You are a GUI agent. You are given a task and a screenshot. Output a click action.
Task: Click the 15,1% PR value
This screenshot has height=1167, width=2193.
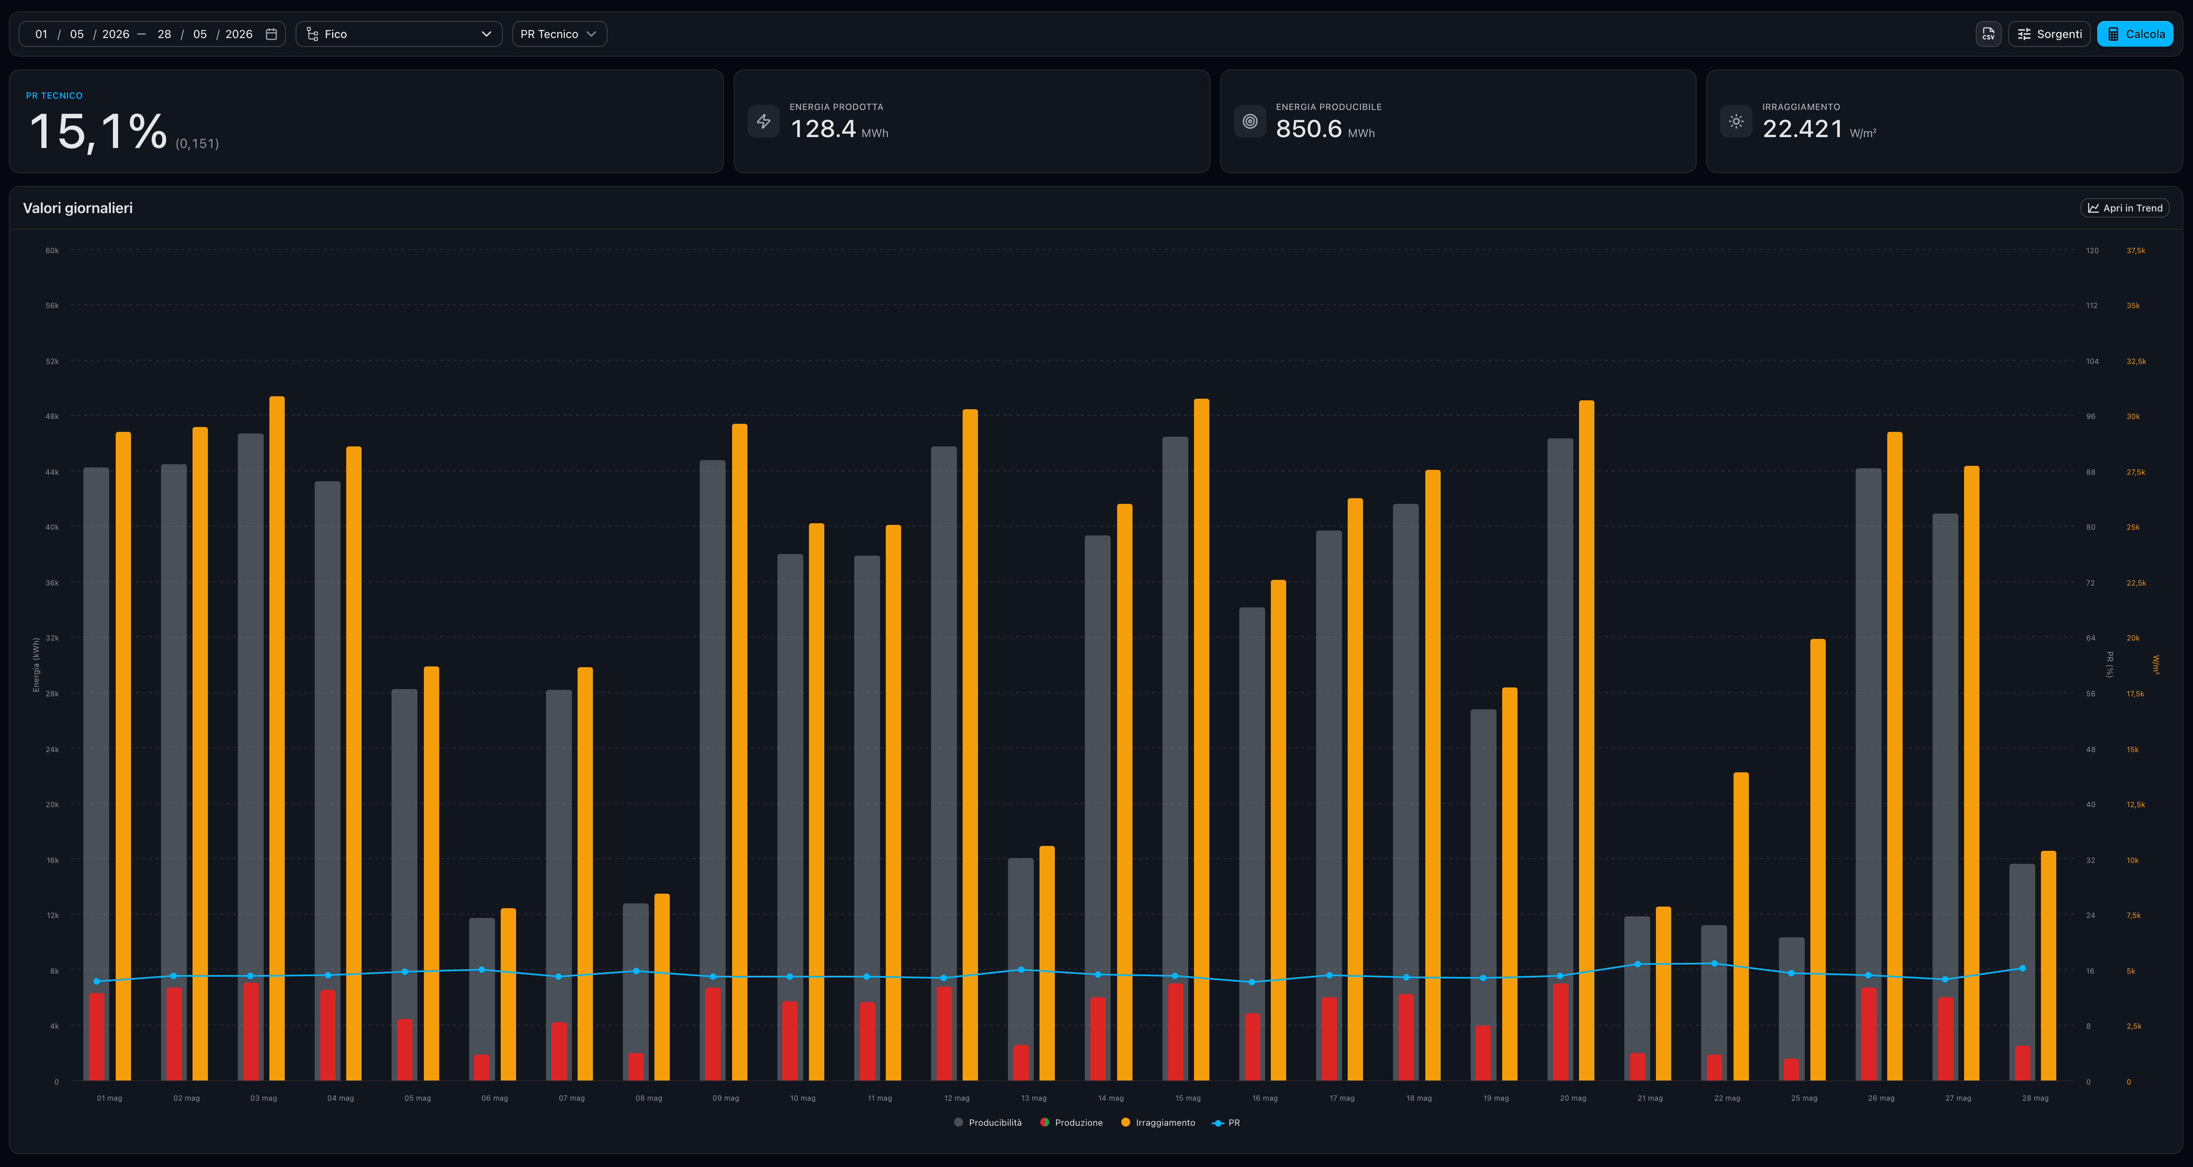pyautogui.click(x=98, y=132)
